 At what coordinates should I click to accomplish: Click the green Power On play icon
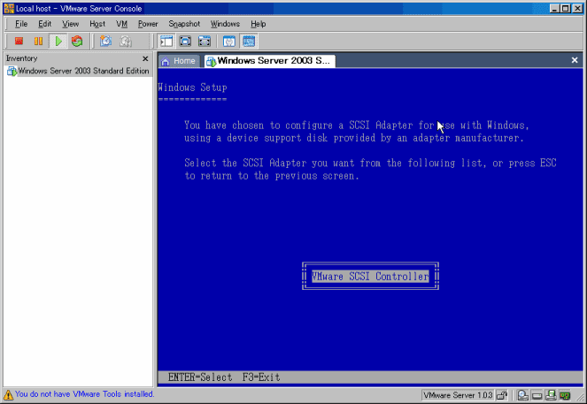[x=58, y=42]
